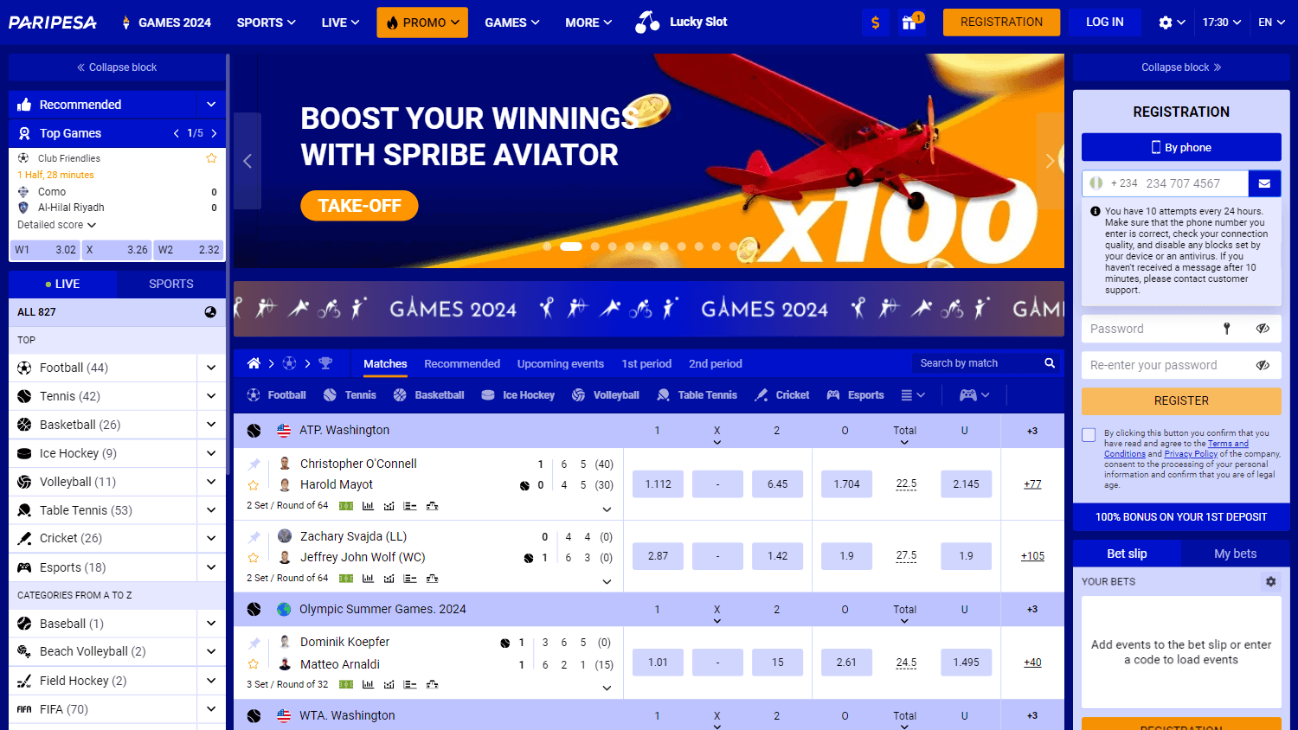Select the active banner slide indicator

click(x=571, y=247)
